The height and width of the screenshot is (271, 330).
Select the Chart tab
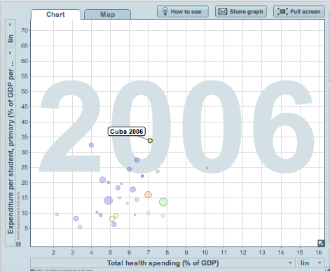pos(55,15)
